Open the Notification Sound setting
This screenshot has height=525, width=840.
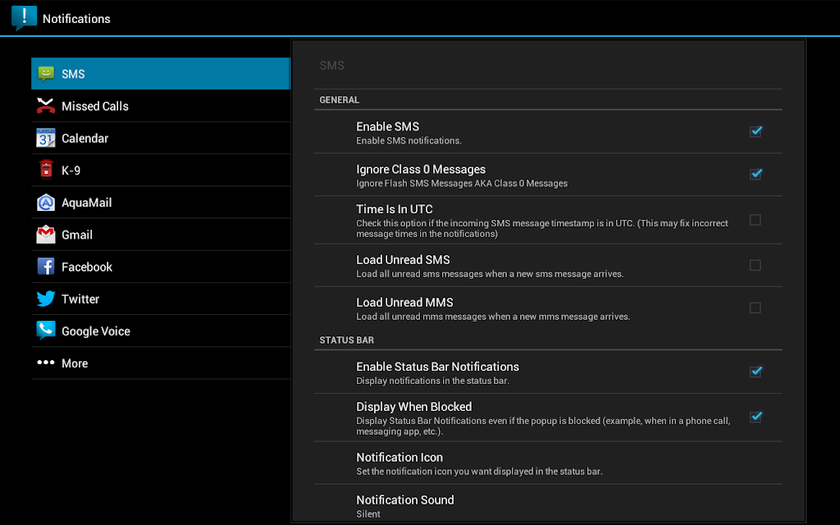(x=548, y=506)
